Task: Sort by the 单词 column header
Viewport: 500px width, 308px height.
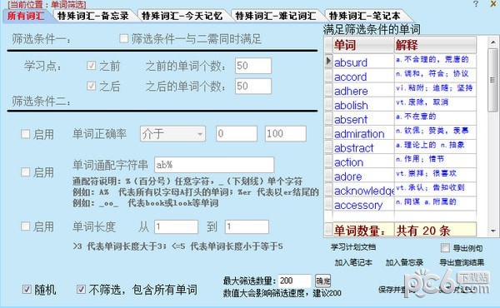Action: coord(363,45)
